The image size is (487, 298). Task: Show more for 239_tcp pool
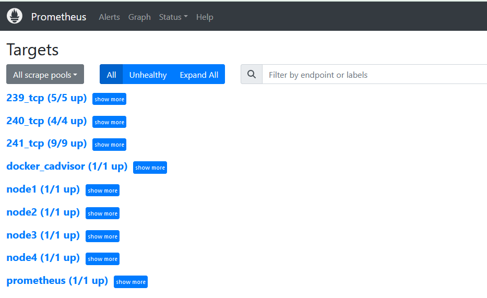coord(109,99)
